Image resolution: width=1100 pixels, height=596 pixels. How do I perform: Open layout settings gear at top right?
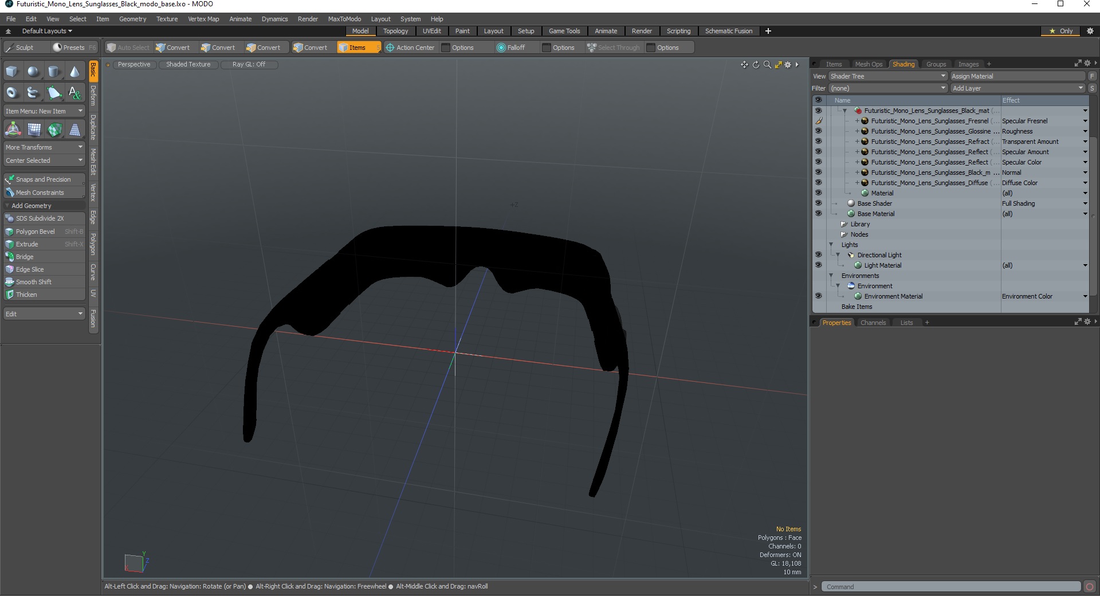(x=1090, y=31)
